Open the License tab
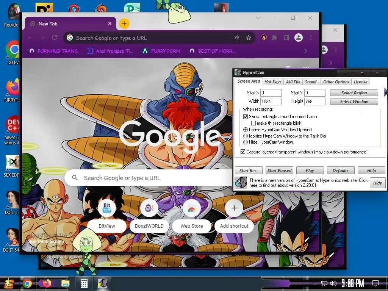388x291 pixels. tap(361, 82)
